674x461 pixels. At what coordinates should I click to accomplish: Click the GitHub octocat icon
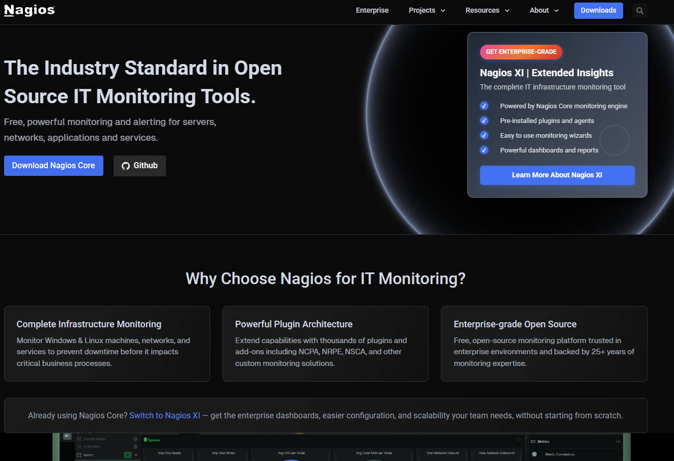[126, 166]
